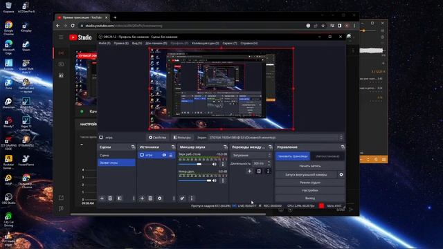Open scene filters icon in Scenes panel
Screen dimensions: 443x249
click(x=120, y=199)
